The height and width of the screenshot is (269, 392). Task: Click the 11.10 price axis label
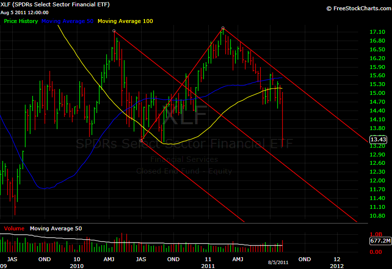tap(377, 207)
